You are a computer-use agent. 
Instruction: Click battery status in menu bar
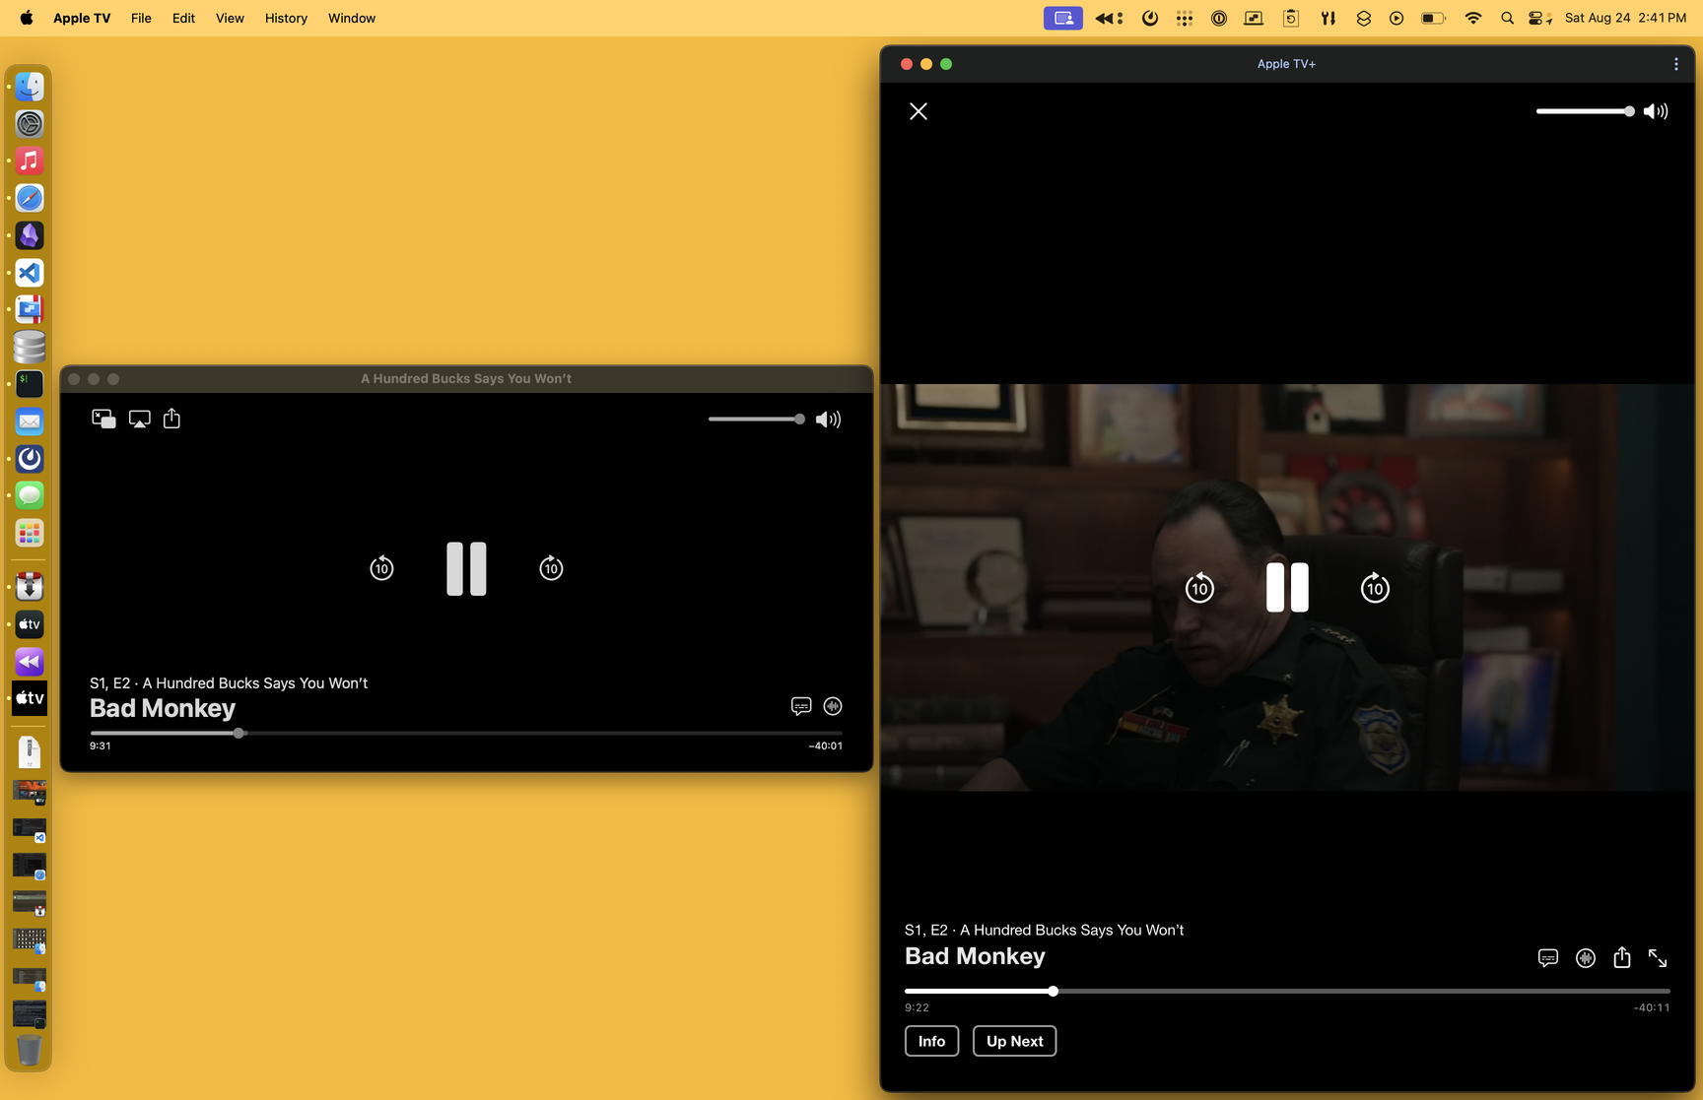pyautogui.click(x=1433, y=18)
